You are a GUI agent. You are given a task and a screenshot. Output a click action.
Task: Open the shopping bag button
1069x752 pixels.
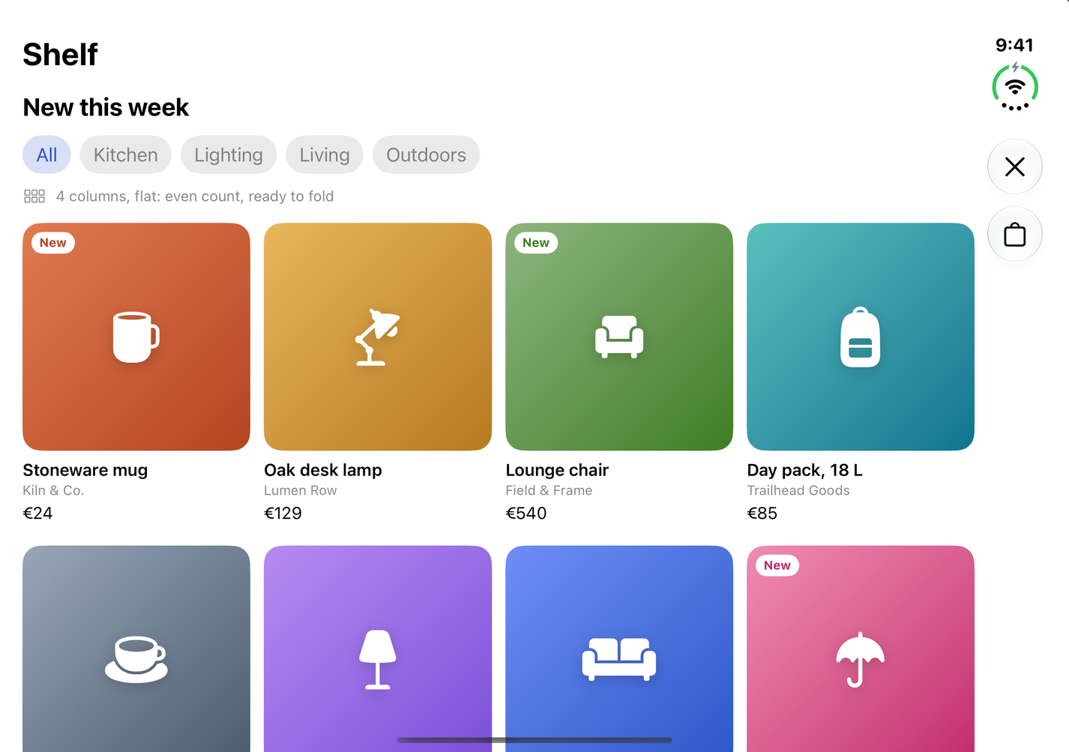tap(1015, 234)
